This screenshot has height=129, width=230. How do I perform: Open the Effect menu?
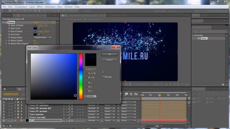click(x=40, y=7)
